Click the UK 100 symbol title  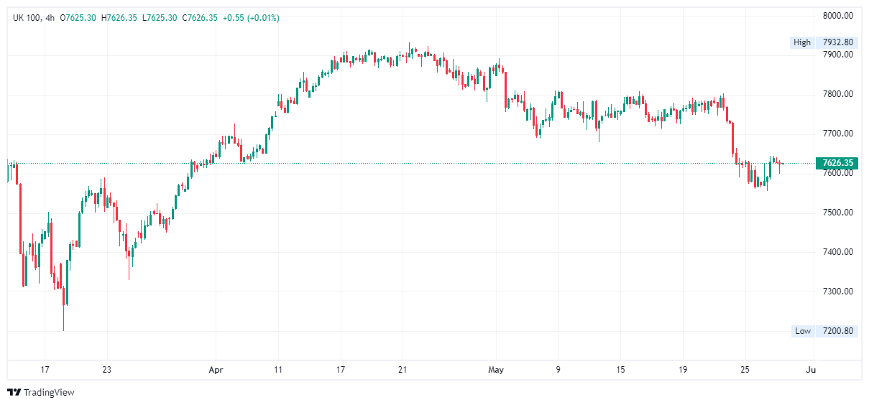click(x=26, y=17)
